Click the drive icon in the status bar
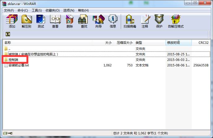 (x=5, y=133)
